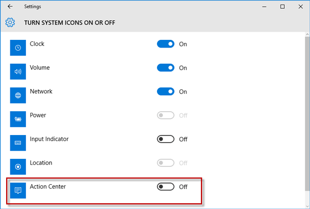The height and width of the screenshot is (209, 310).
Task: Close the Settings window
Action: point(301,7)
